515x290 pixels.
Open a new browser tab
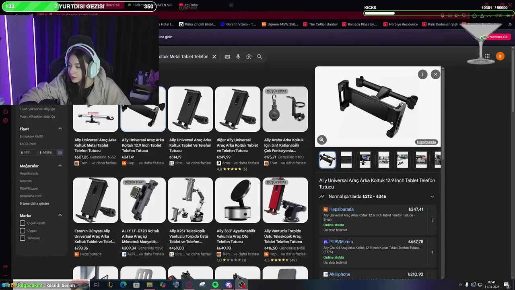coord(231,5)
